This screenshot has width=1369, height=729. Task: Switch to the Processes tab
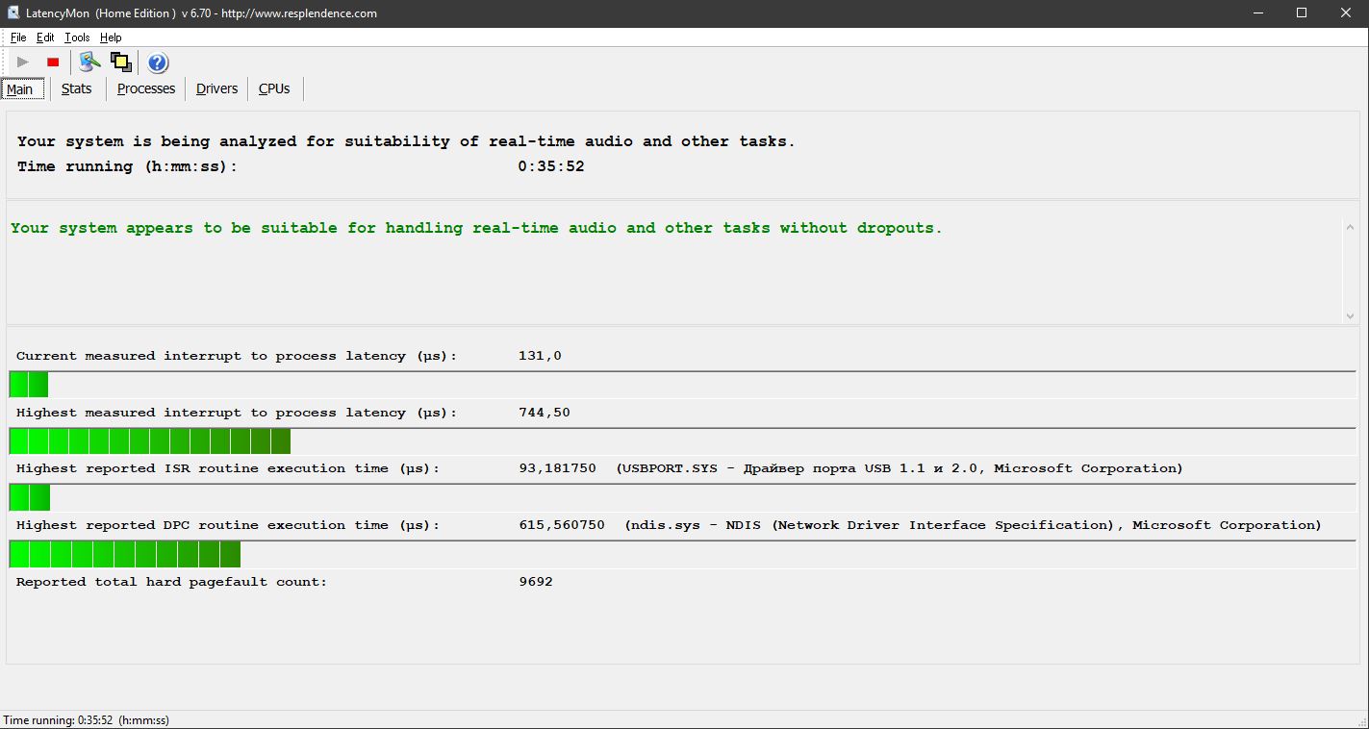click(x=146, y=88)
